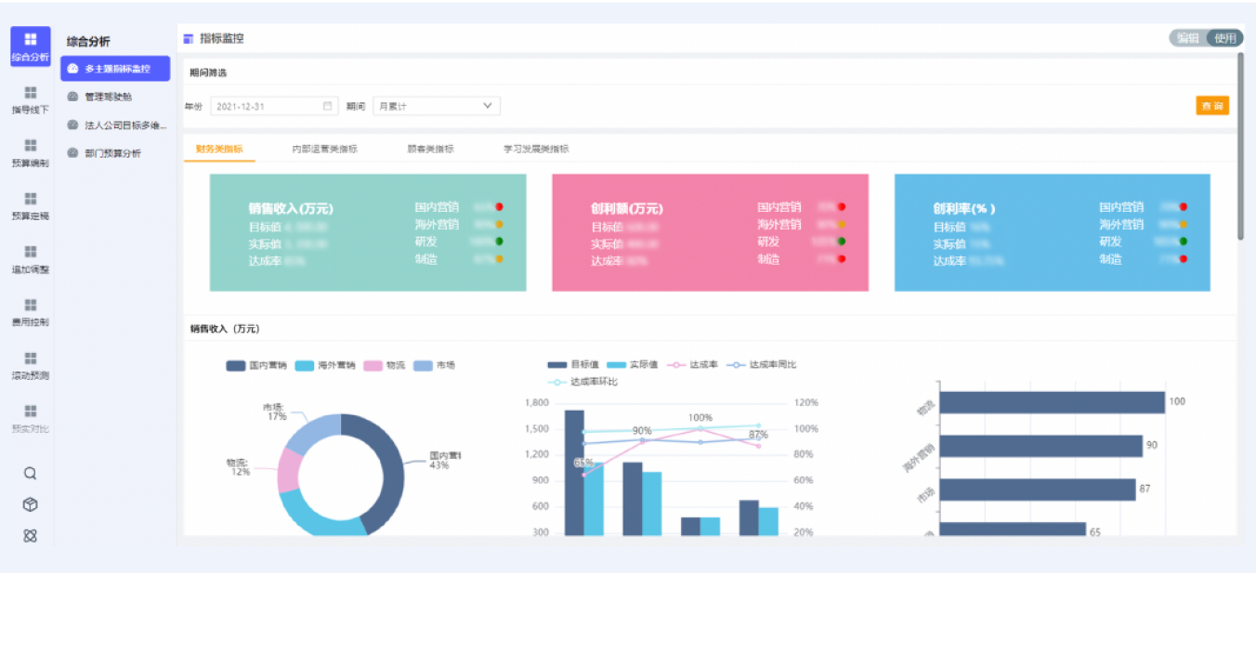1256x654 pixels.
Task: Open 部门预算分析 in the analysis menu
Action: click(x=112, y=153)
